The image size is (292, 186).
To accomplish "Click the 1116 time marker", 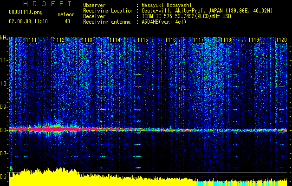I will 170,40.
